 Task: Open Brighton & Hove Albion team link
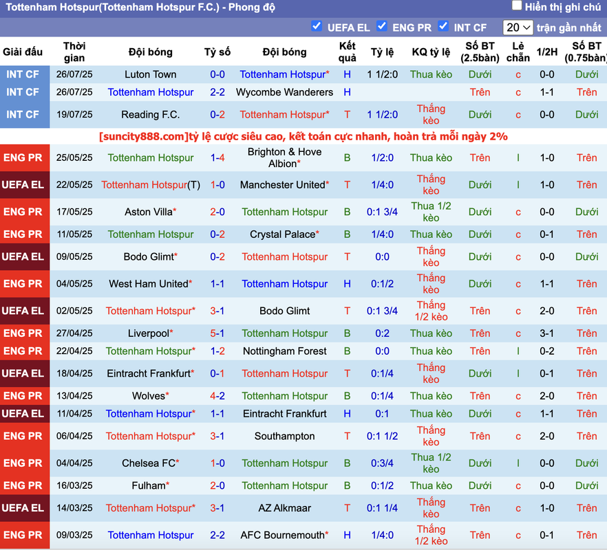[284, 157]
